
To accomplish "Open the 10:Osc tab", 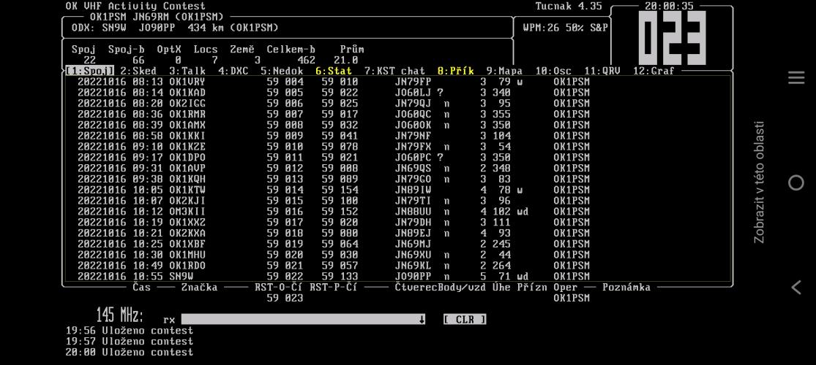I will coord(553,72).
